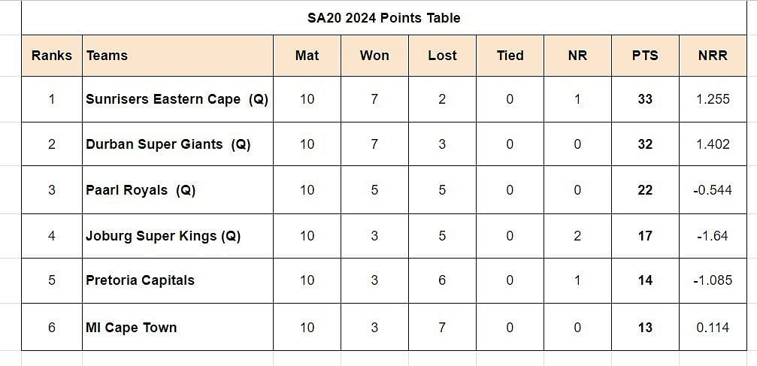Select the 1.402 NRR value cell
The image size is (757, 366).
pyautogui.click(x=713, y=144)
